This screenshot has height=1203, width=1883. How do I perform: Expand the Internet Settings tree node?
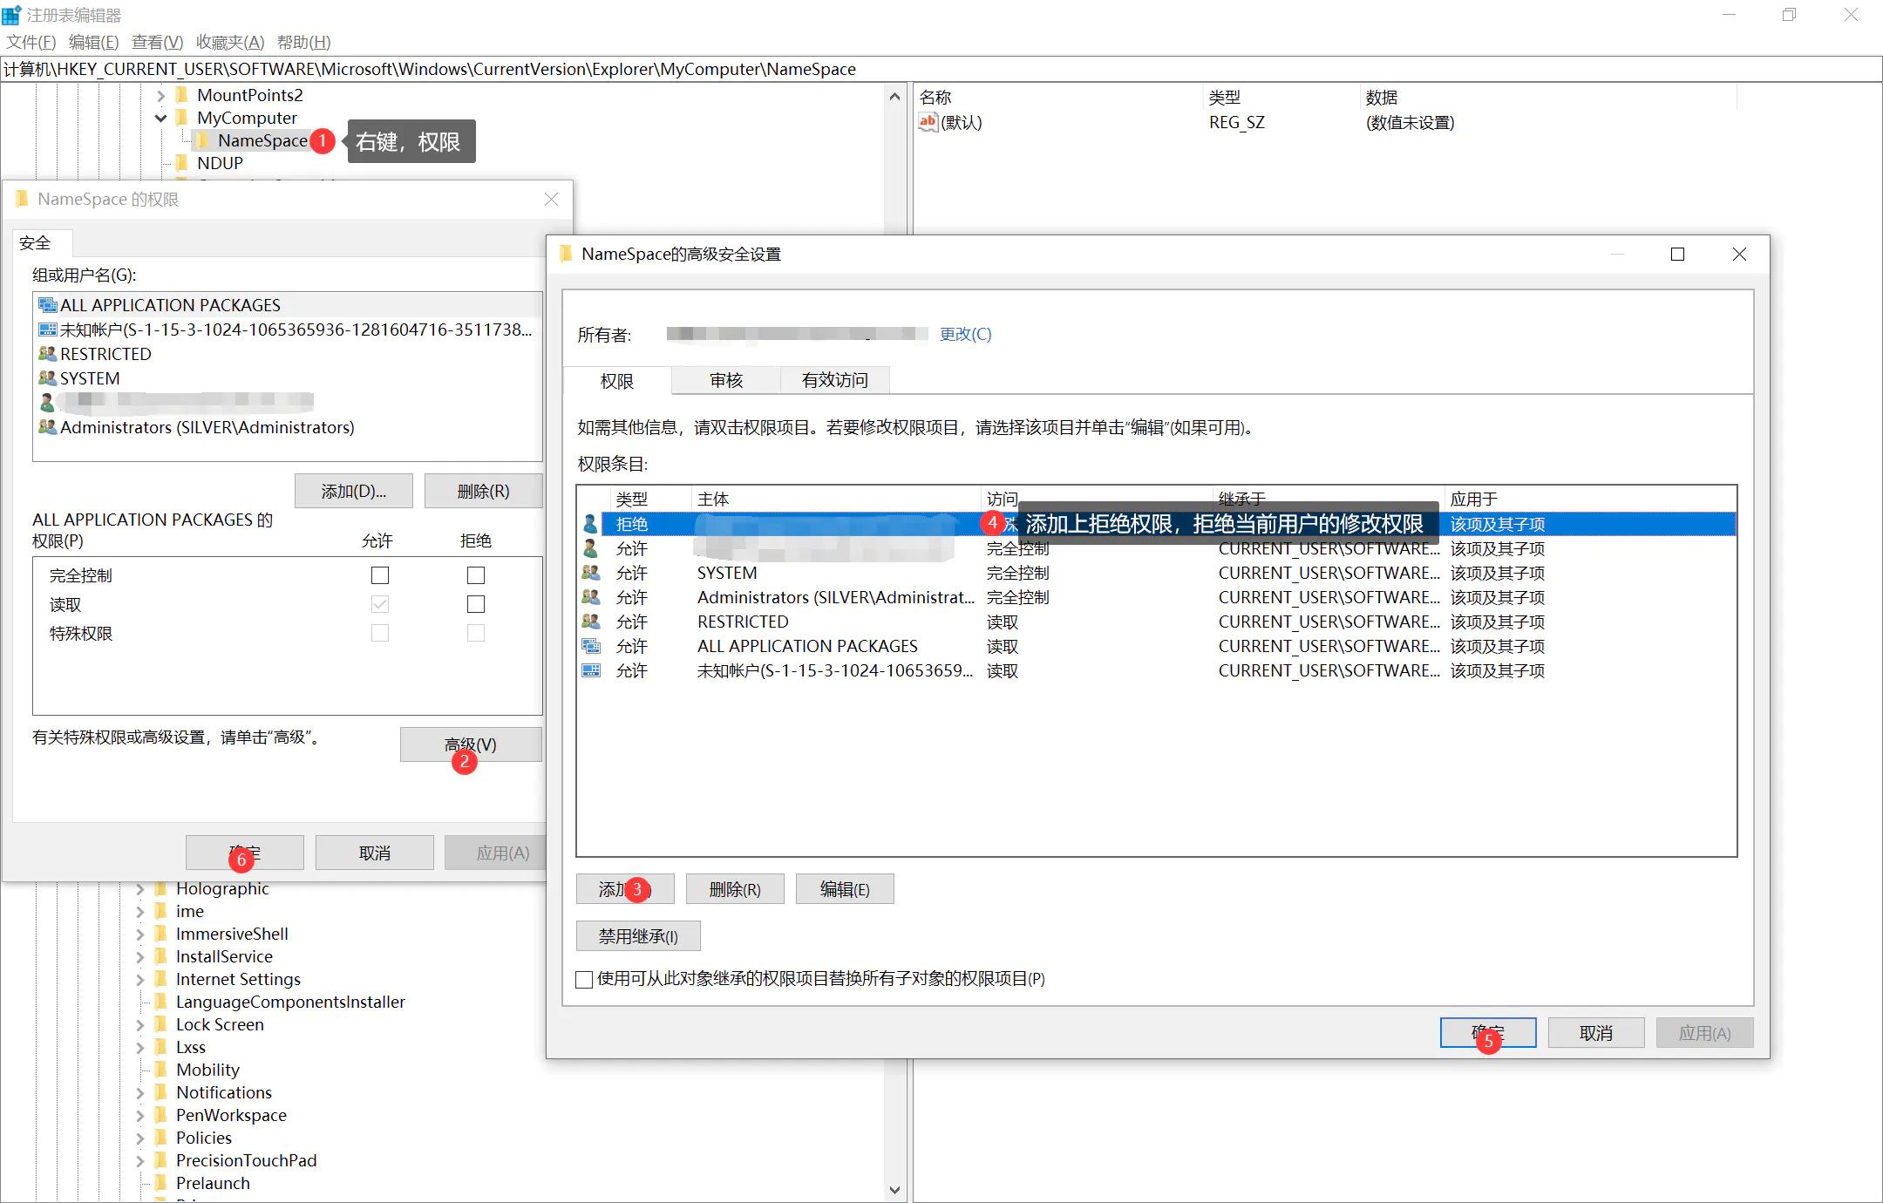pos(140,979)
